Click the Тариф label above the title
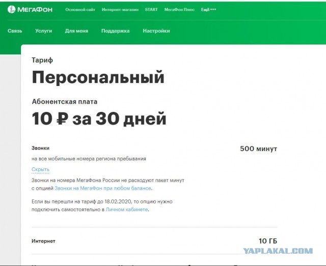The image size is (326, 266). coord(42,60)
